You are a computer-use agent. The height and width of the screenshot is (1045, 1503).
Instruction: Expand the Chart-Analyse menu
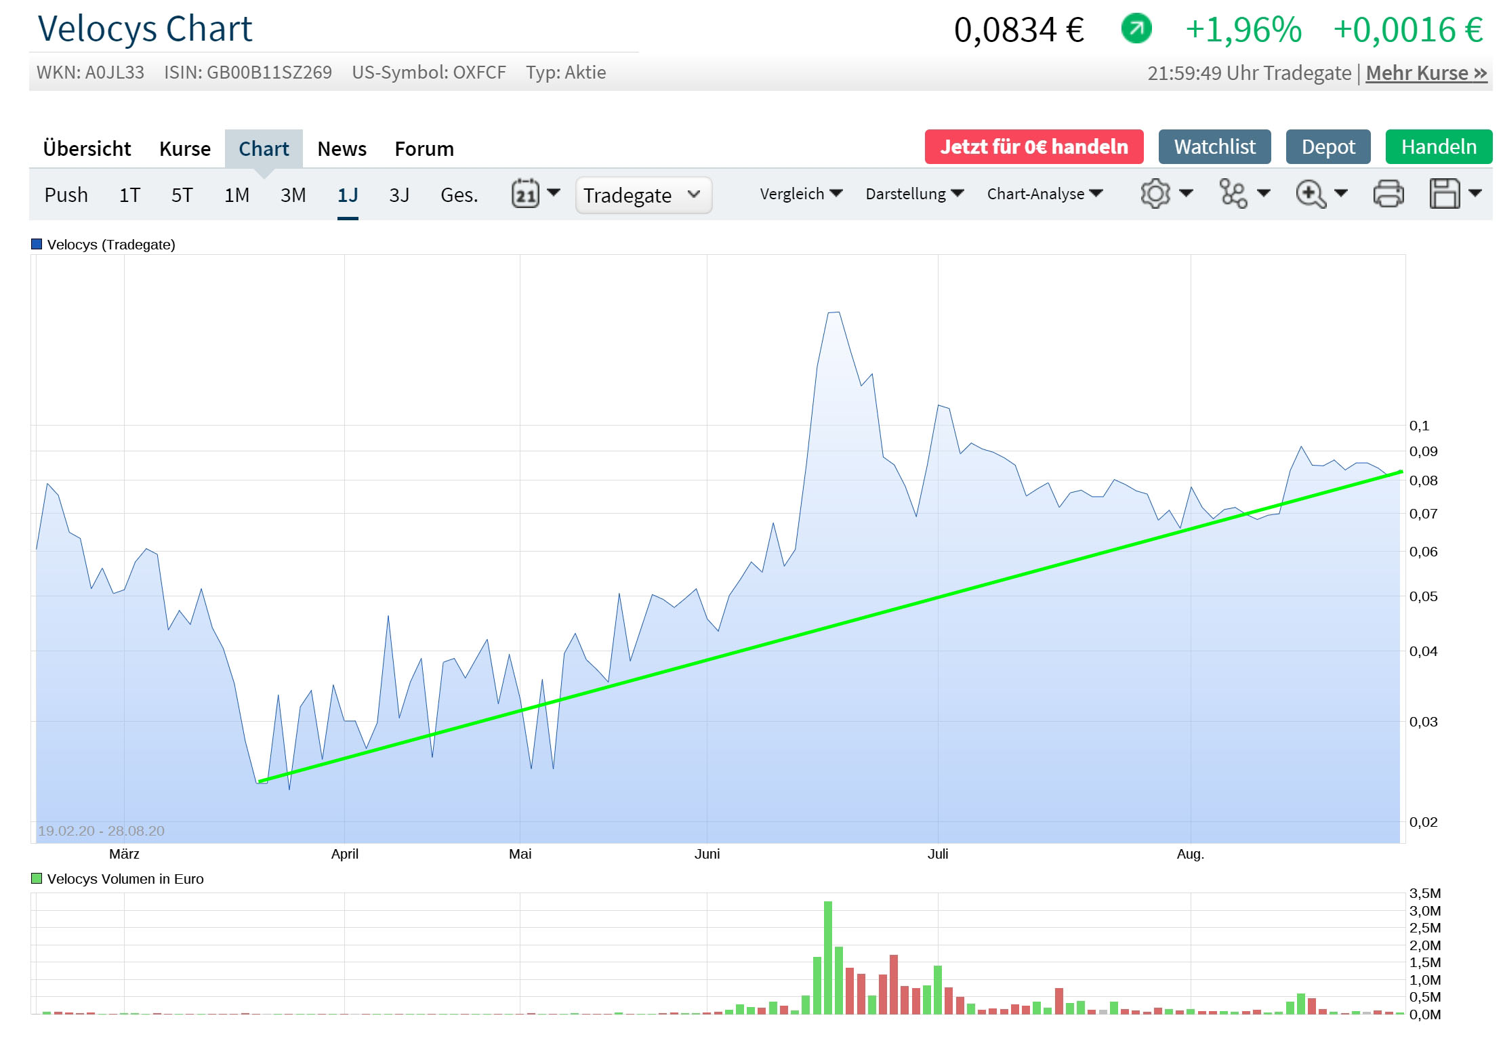1044,194
